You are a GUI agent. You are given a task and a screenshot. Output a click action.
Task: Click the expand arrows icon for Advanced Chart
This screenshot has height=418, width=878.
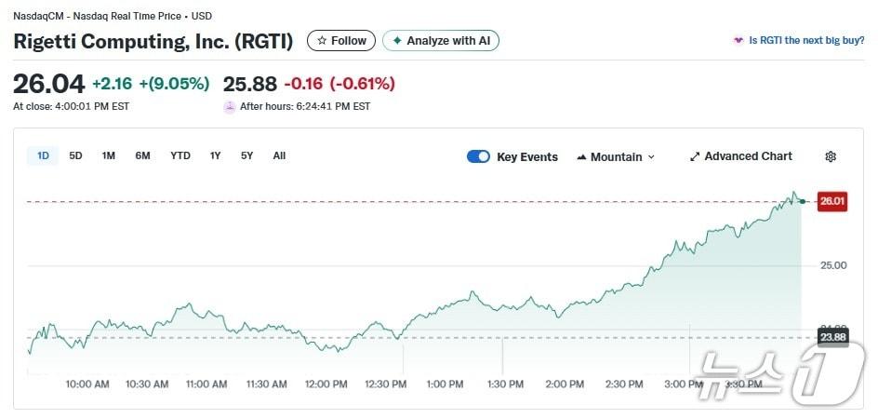(694, 156)
